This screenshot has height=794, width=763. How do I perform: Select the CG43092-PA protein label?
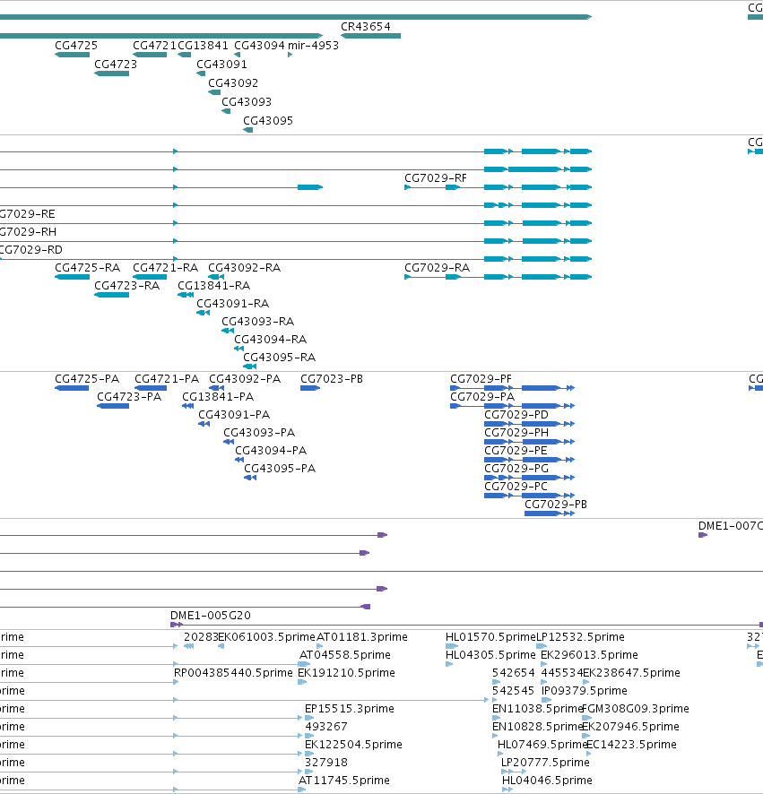point(245,379)
